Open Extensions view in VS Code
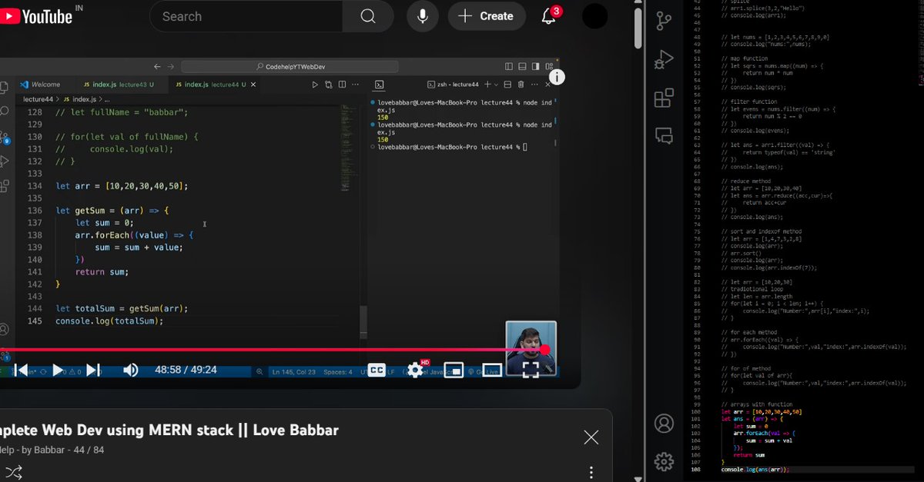The height and width of the screenshot is (482, 924). click(x=663, y=98)
